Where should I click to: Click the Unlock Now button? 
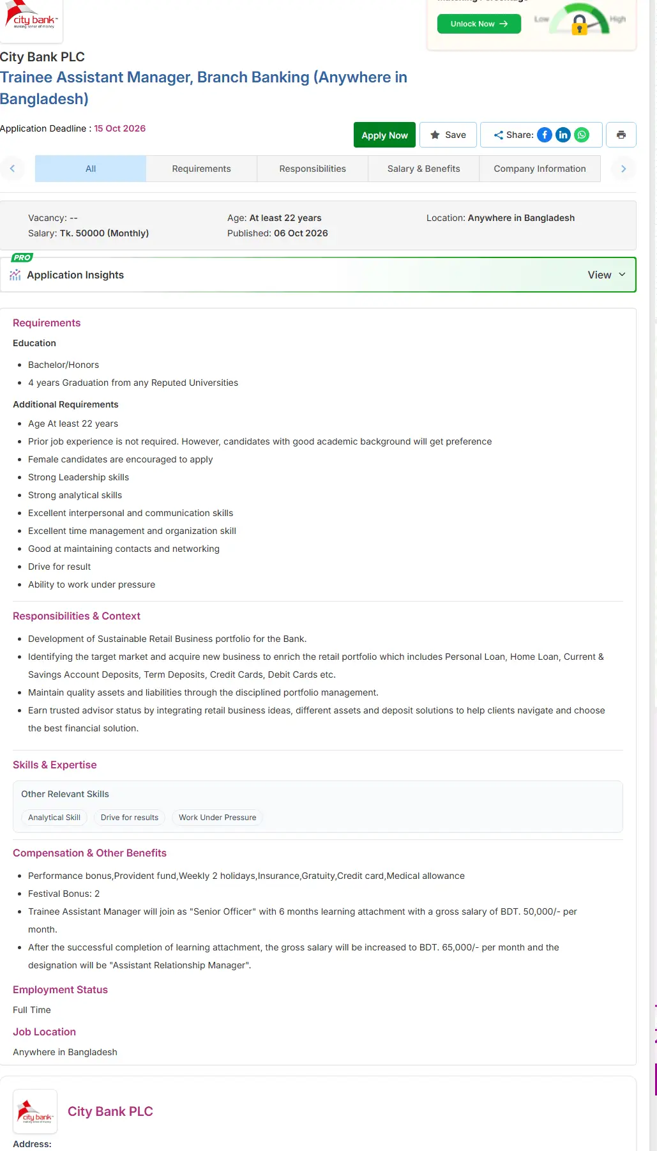pyautogui.click(x=479, y=24)
